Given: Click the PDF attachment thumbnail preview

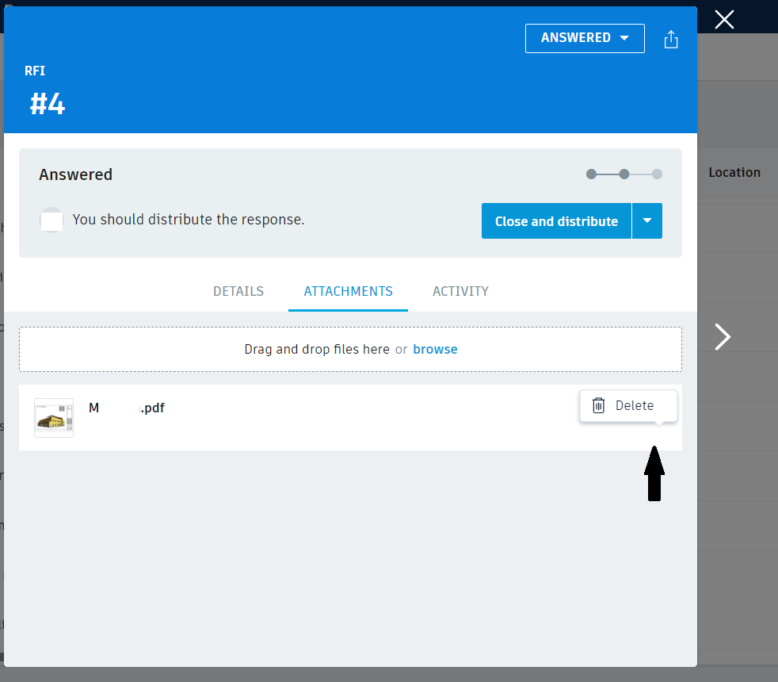Looking at the screenshot, I should (x=53, y=417).
